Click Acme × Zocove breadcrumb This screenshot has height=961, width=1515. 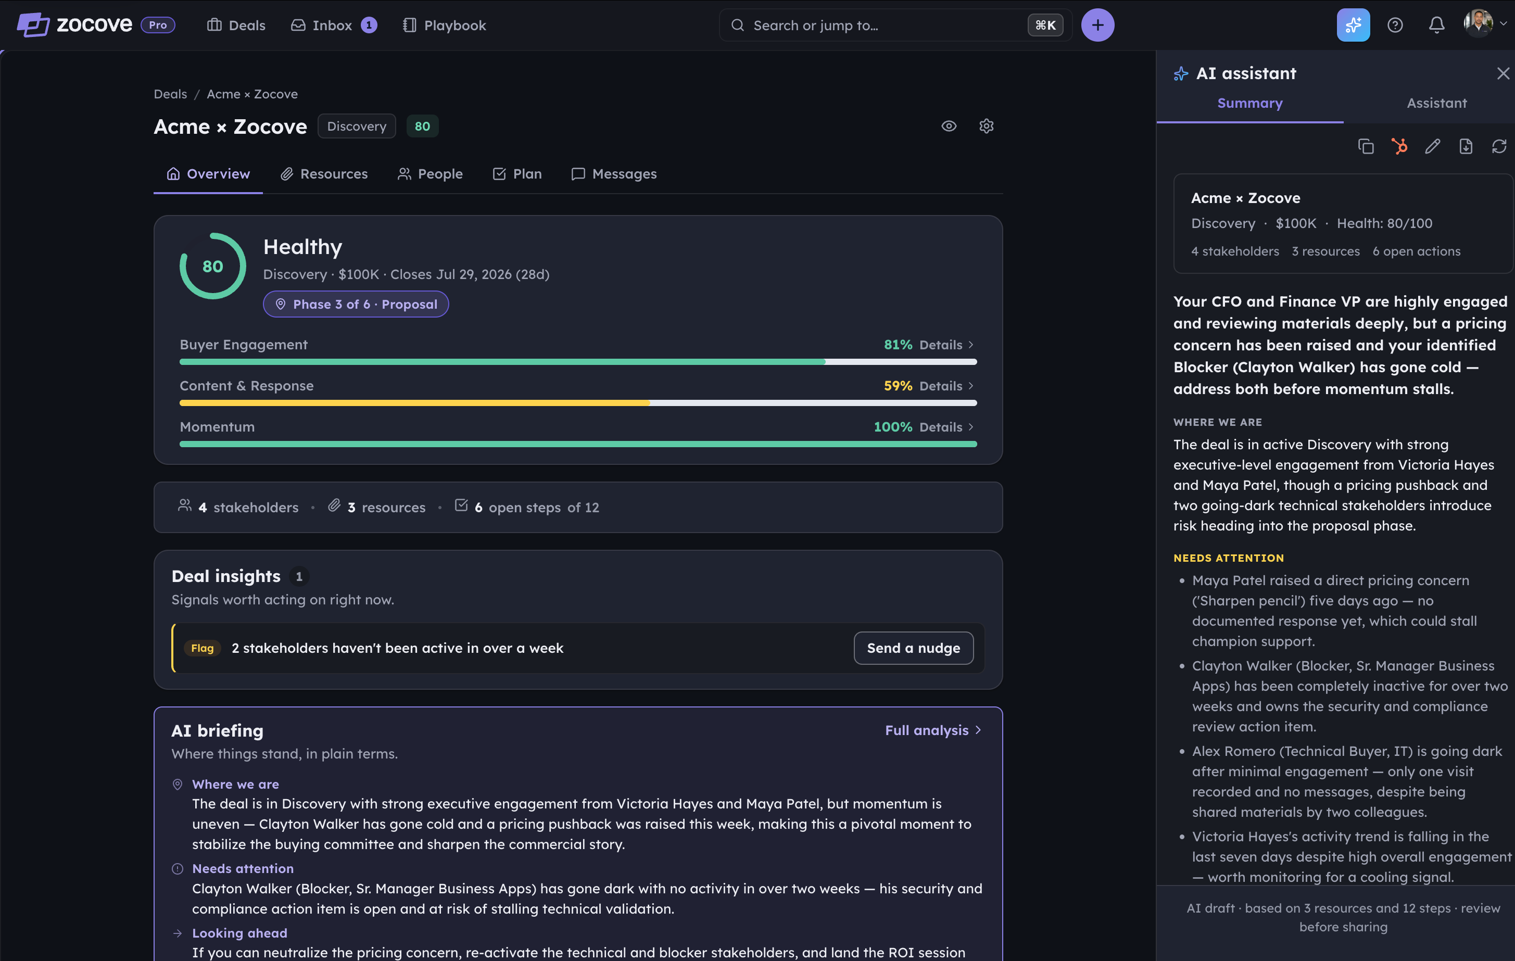pos(253,94)
